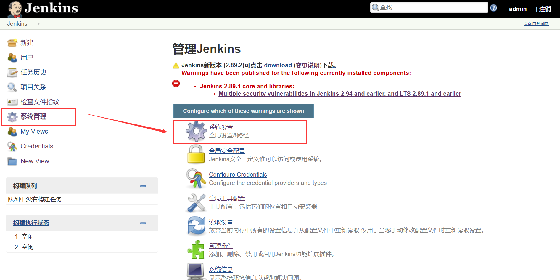Open Credentials in the sidebar
560x280 pixels.
pyautogui.click(x=37, y=146)
